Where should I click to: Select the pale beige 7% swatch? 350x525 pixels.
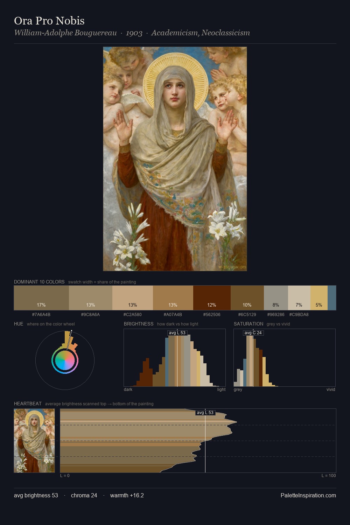click(x=299, y=298)
